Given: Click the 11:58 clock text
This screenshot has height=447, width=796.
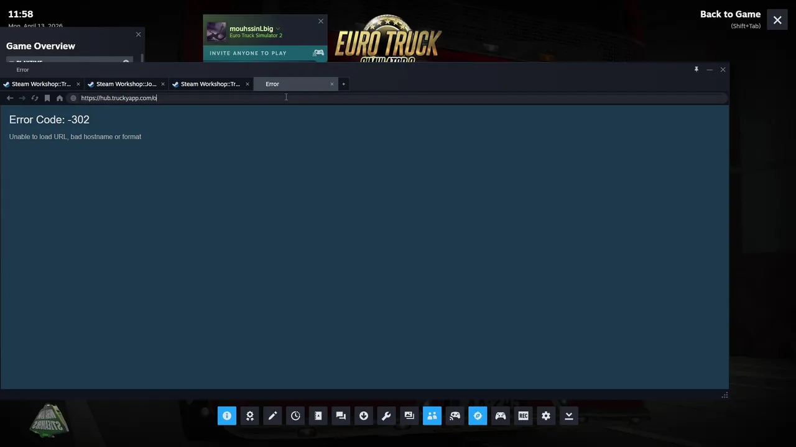Looking at the screenshot, I should tap(21, 14).
